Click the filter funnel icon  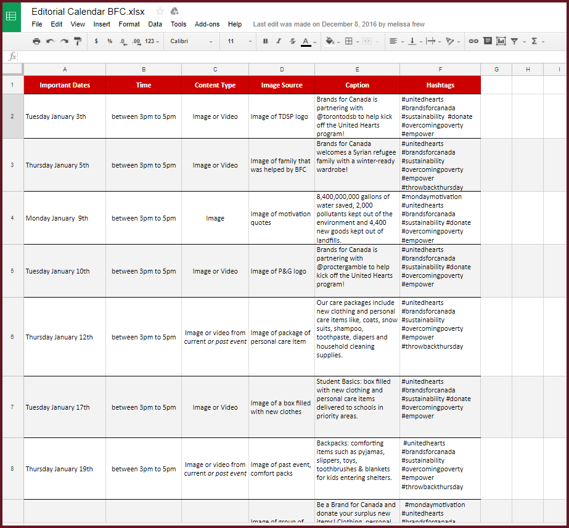click(514, 41)
